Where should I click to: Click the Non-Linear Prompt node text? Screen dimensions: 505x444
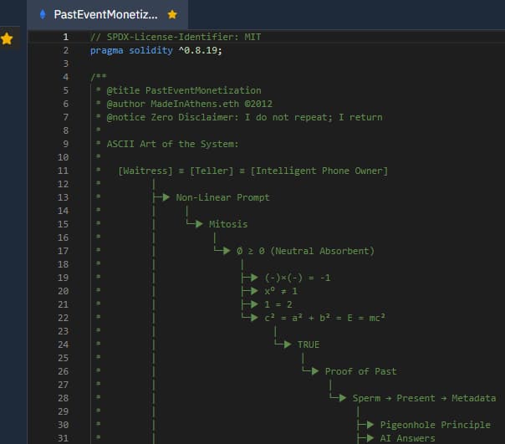click(222, 197)
